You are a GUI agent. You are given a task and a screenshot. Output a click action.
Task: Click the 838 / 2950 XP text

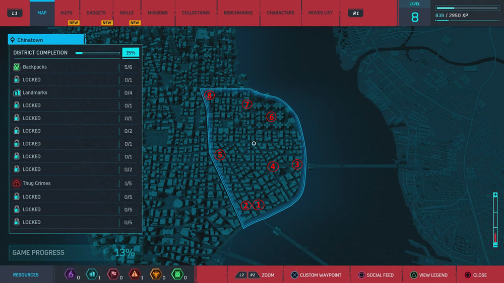pos(452,16)
